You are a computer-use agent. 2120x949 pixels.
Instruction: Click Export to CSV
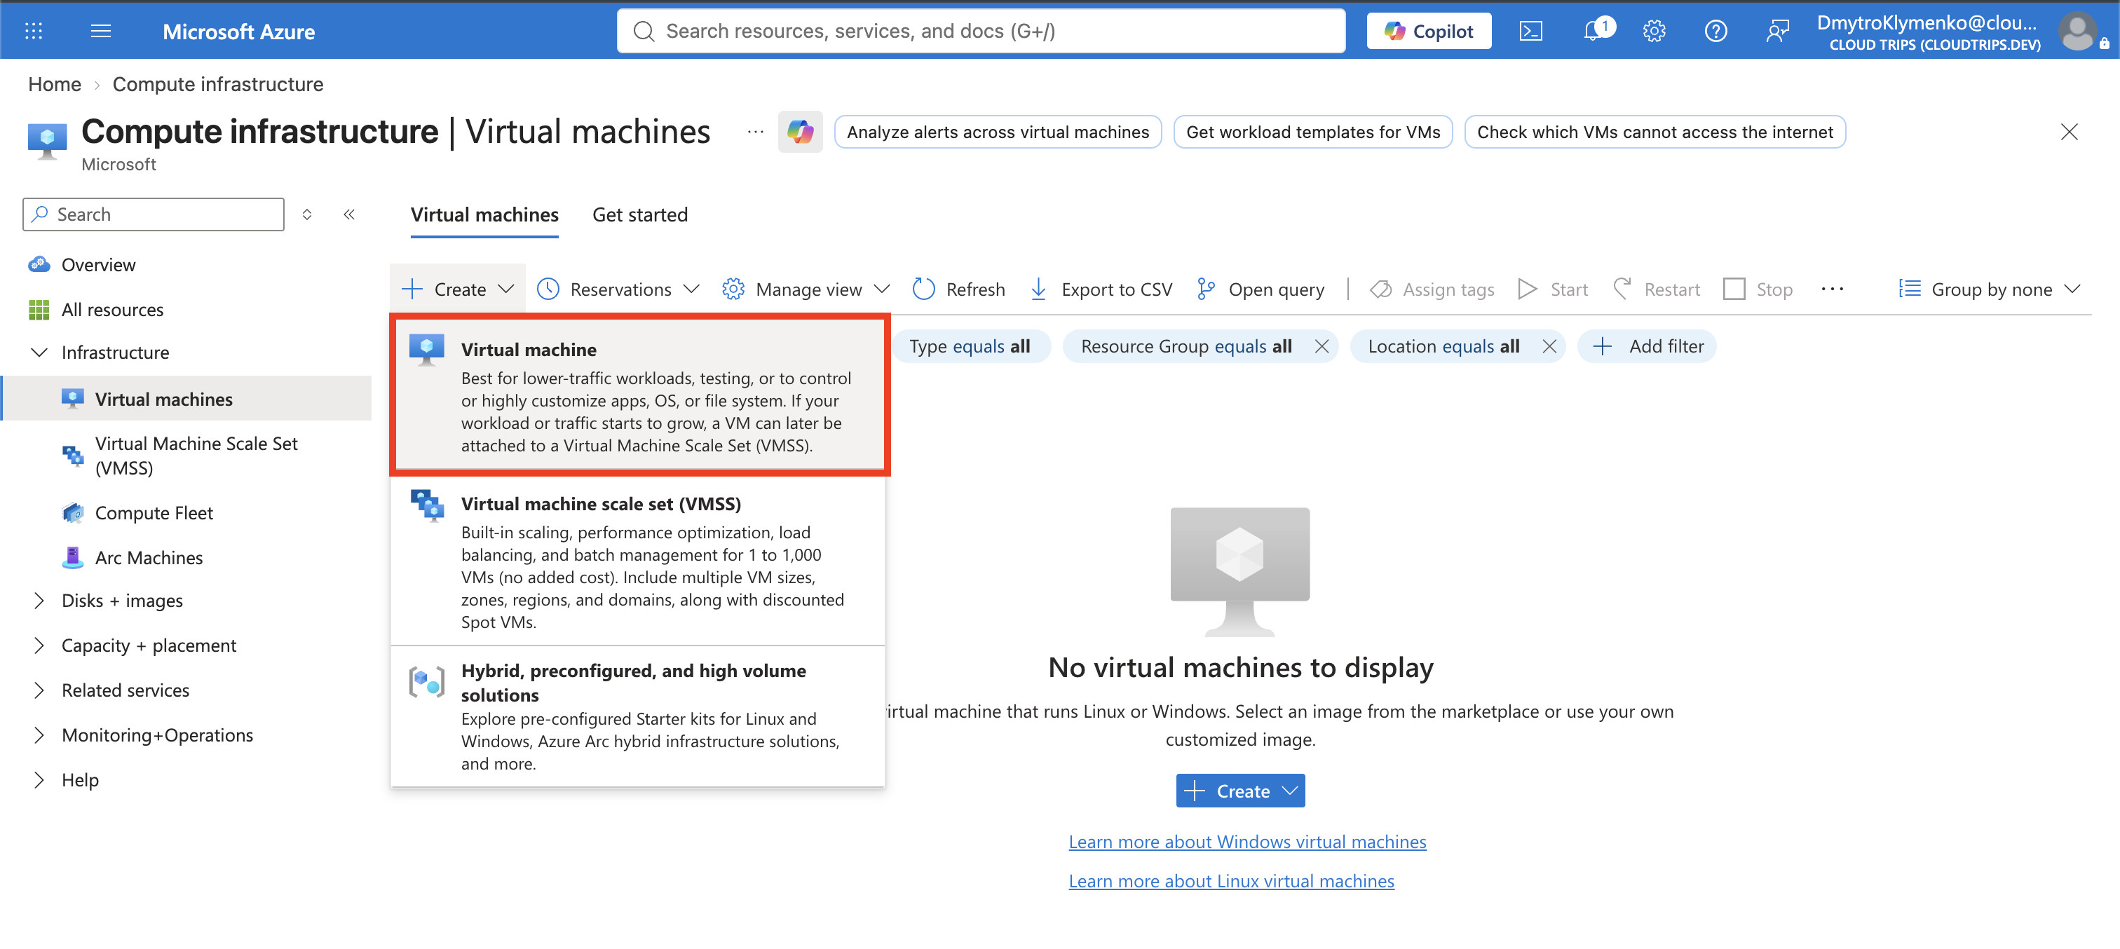[1101, 289]
